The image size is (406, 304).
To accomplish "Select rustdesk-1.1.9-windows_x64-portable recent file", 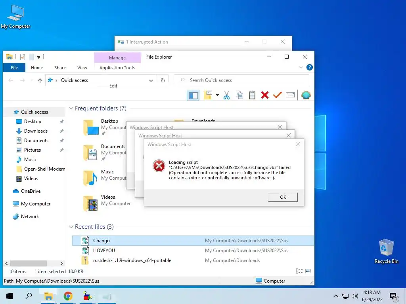I will pos(193,260).
